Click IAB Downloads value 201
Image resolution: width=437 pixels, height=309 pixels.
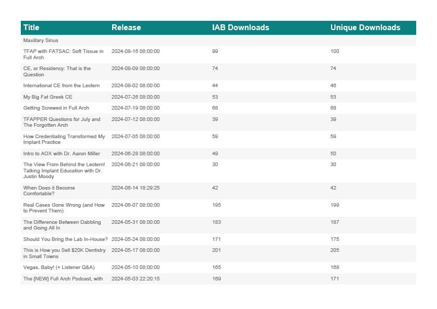[x=216, y=250]
